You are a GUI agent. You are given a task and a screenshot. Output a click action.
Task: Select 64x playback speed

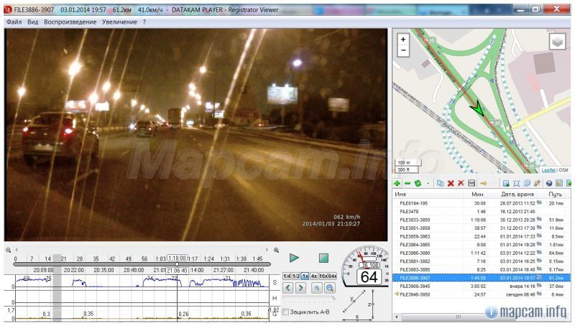point(332,276)
